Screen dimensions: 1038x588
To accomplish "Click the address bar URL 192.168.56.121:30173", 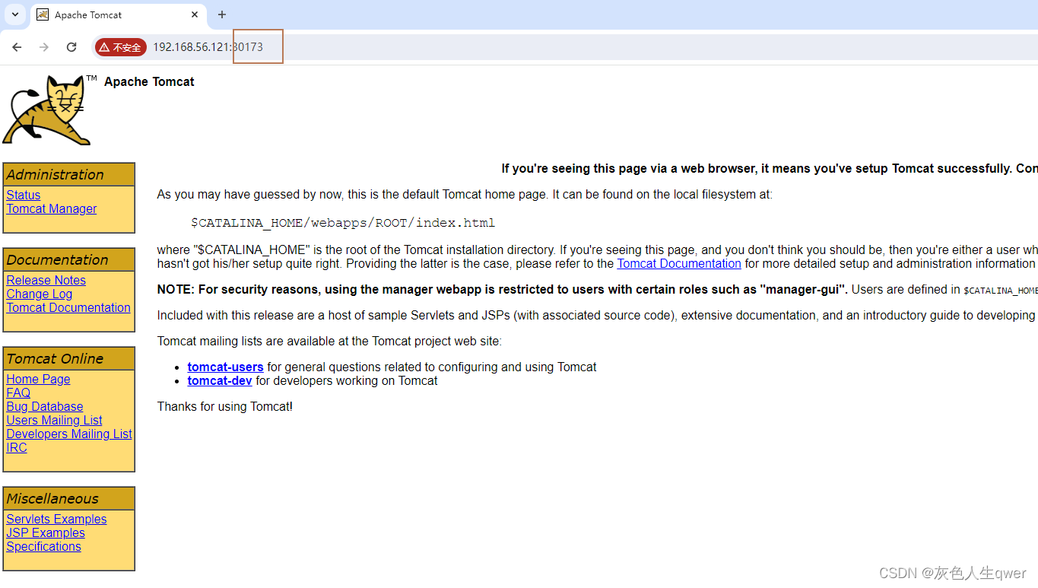I will (x=208, y=47).
